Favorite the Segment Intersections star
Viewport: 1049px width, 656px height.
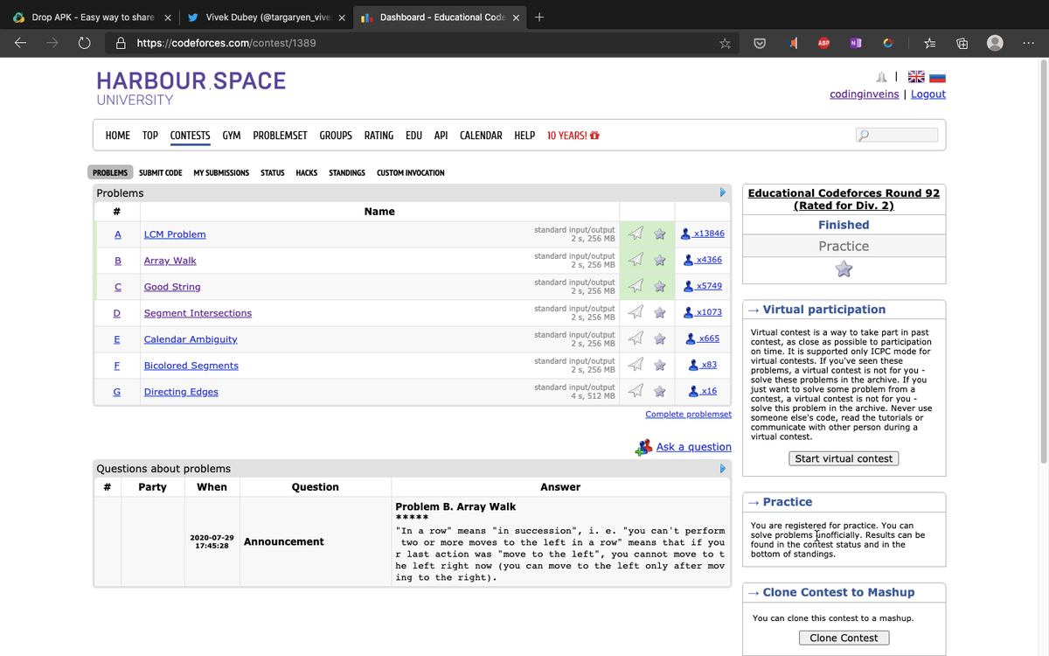tap(660, 312)
